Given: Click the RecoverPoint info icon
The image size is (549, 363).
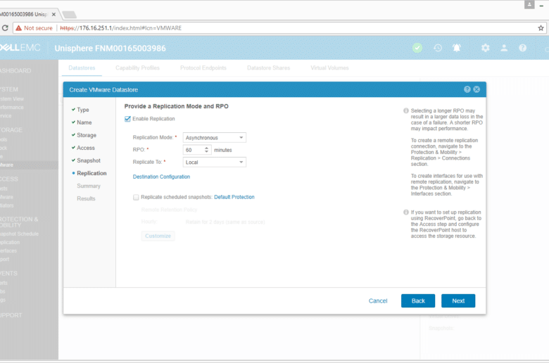Looking at the screenshot, I should click(406, 212).
